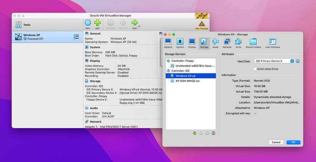
Task: Click the Add machine green plus icon
Action: pos(97,23)
